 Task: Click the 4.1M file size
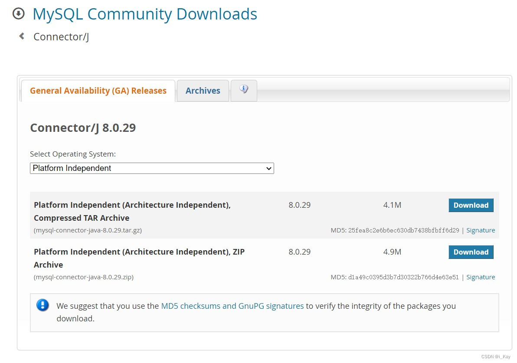392,205
